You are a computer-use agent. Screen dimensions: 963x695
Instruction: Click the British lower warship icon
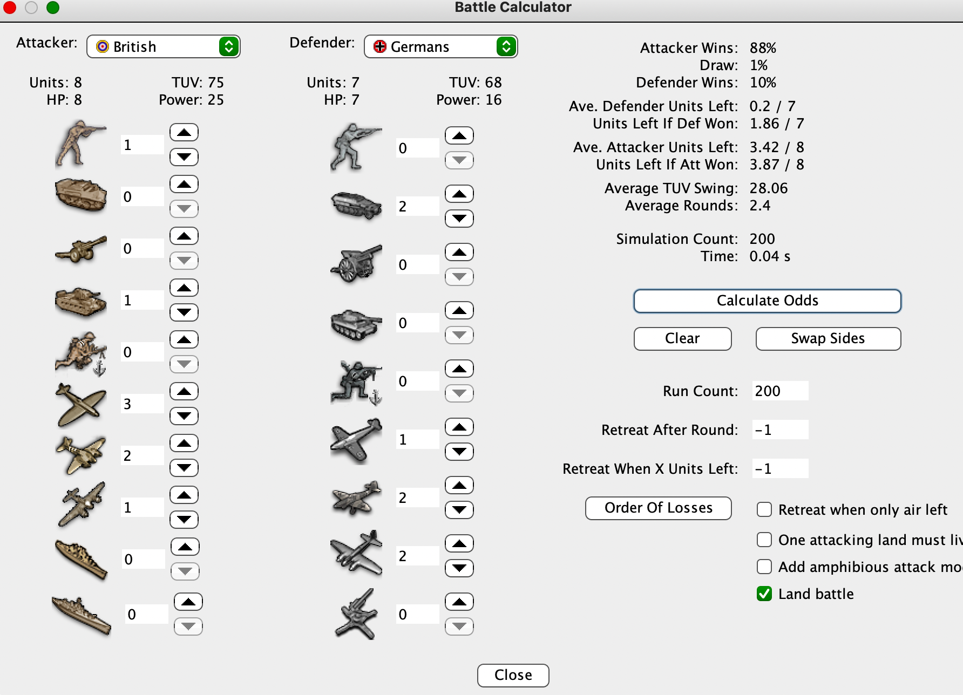[81, 615]
